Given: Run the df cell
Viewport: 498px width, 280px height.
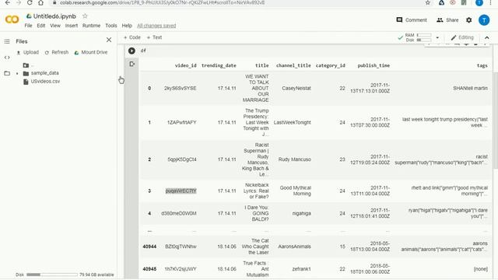Looking at the screenshot, I should pyautogui.click(x=132, y=51).
